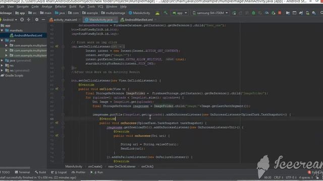Open the Navigate menu
The width and height of the screenshot is (323, 181).
coord(22,7)
